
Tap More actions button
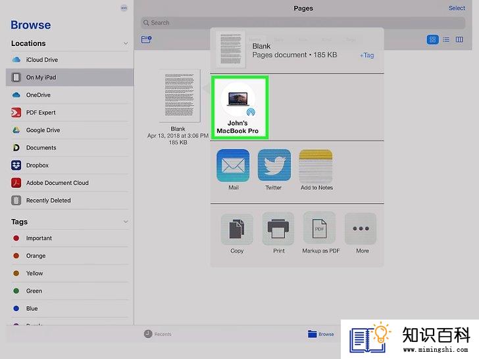(x=361, y=228)
